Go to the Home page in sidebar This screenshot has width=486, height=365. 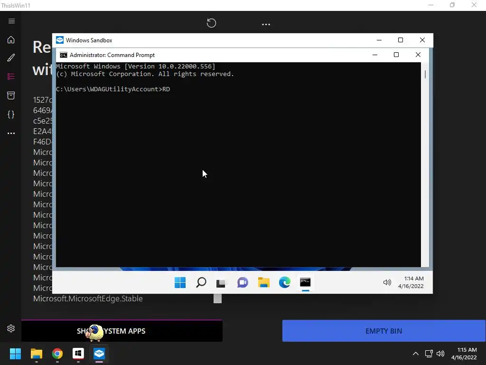11,40
